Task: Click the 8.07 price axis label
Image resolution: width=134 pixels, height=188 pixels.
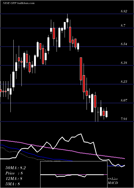Action: 124,100
